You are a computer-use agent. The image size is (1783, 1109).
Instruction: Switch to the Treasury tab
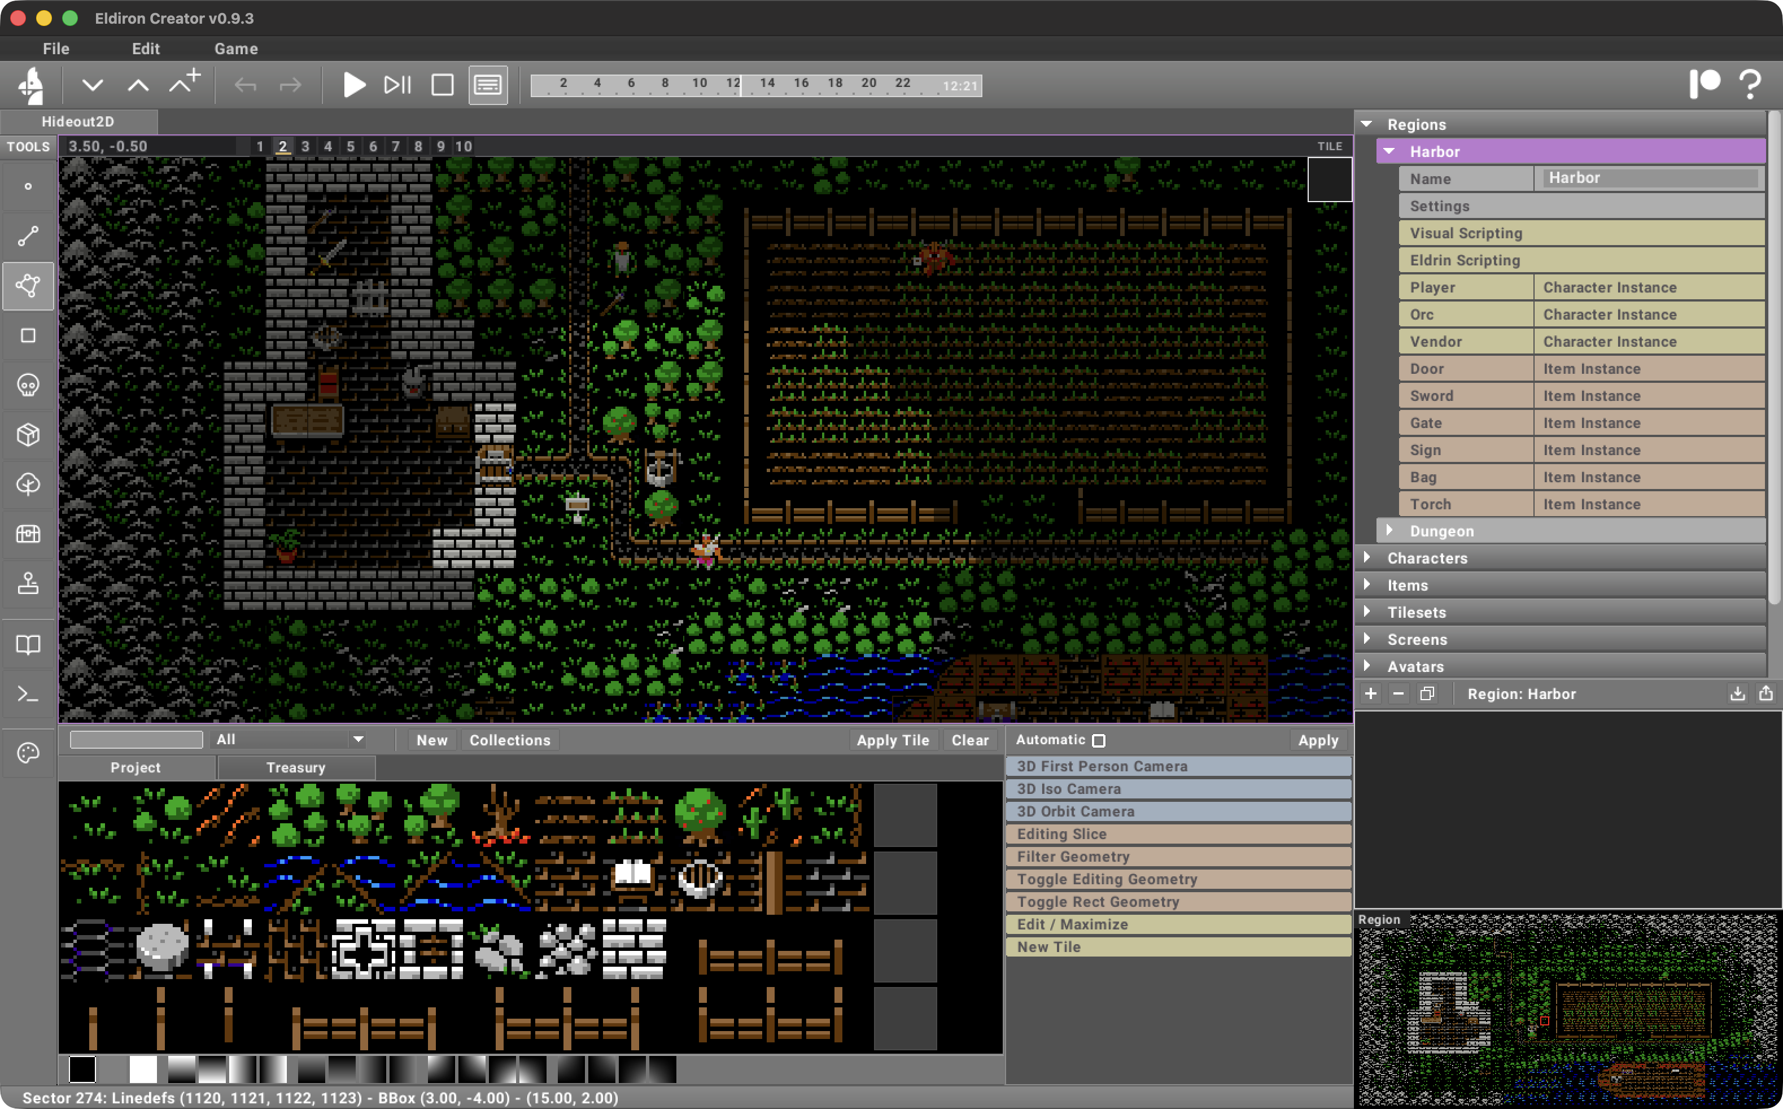(x=295, y=767)
